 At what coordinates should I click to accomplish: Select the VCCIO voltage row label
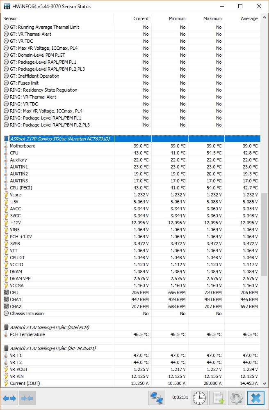(x=16, y=264)
